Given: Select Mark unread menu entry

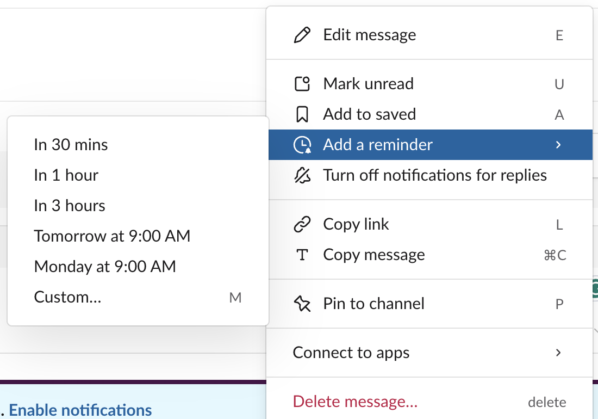Looking at the screenshot, I should (429, 84).
